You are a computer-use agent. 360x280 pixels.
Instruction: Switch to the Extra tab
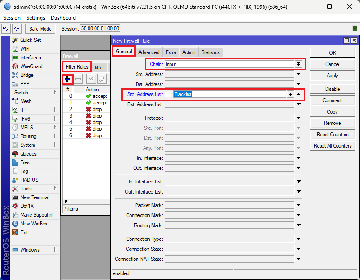171,52
